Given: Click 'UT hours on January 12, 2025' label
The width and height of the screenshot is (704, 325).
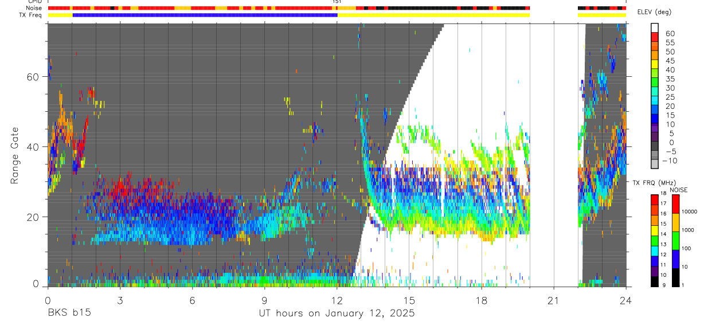Looking at the screenshot, I should pyautogui.click(x=338, y=314).
